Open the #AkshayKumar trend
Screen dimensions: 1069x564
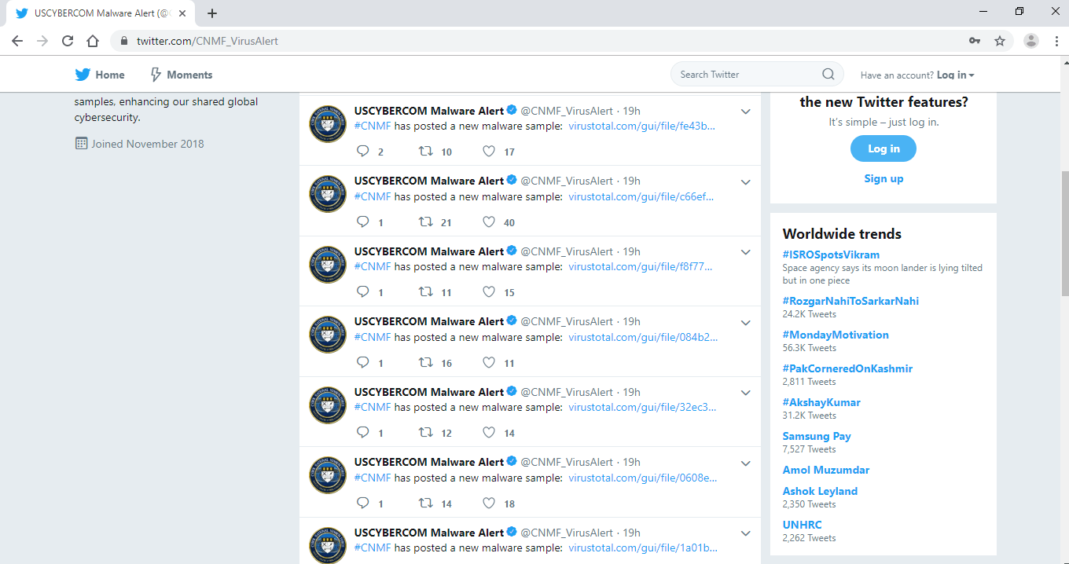(821, 402)
